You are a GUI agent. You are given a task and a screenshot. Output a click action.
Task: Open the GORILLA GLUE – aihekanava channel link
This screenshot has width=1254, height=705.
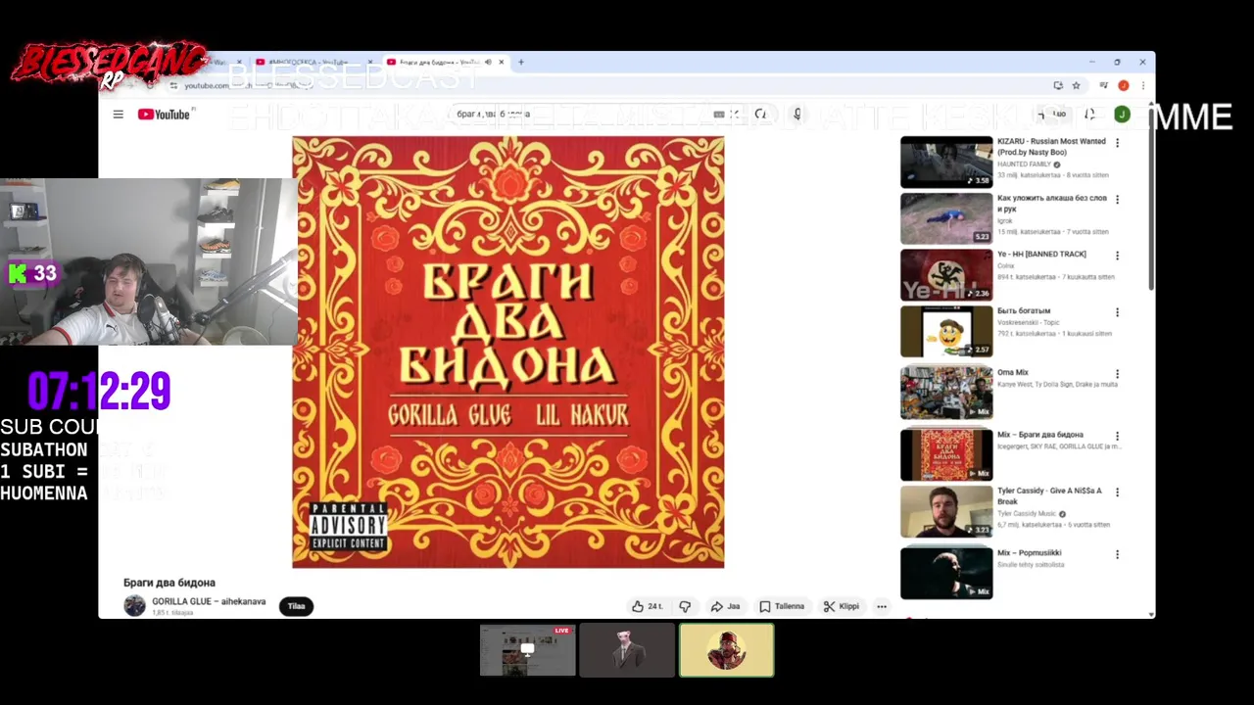209,601
